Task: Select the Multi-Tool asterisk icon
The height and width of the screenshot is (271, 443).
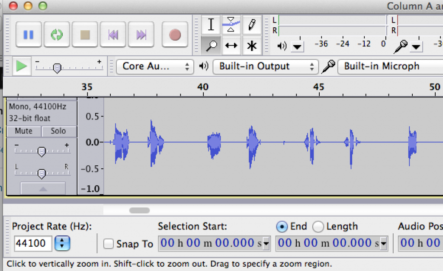Action: pos(251,45)
